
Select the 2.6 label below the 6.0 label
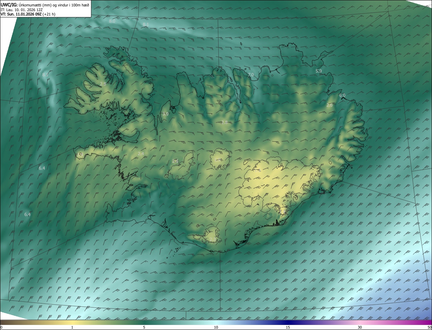tap(329, 105)
